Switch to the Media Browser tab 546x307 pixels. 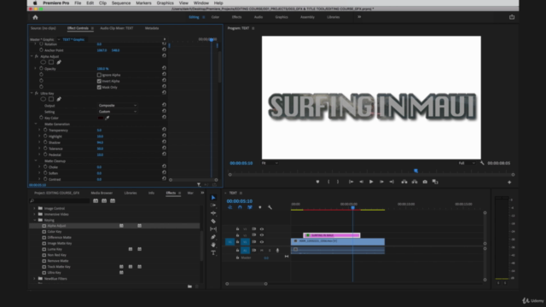coord(102,193)
